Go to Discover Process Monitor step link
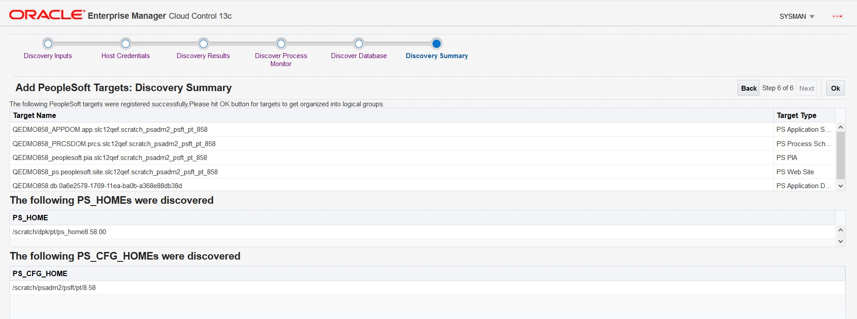The height and width of the screenshot is (319, 857). click(281, 60)
